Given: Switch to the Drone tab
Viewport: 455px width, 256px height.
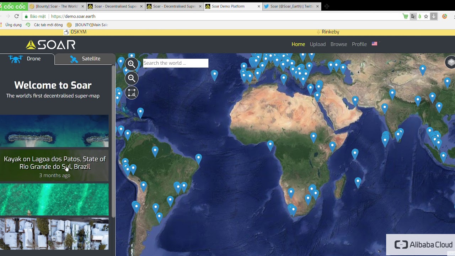Looking at the screenshot, I should 27,59.
